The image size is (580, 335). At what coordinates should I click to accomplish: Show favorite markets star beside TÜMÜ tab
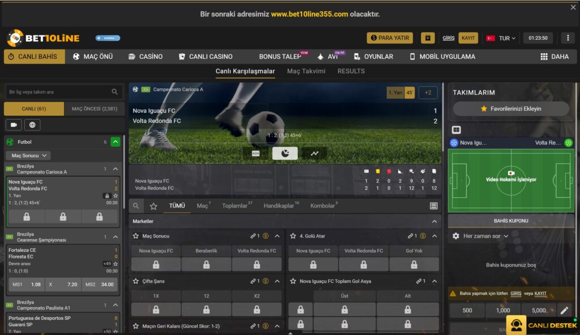pos(153,206)
